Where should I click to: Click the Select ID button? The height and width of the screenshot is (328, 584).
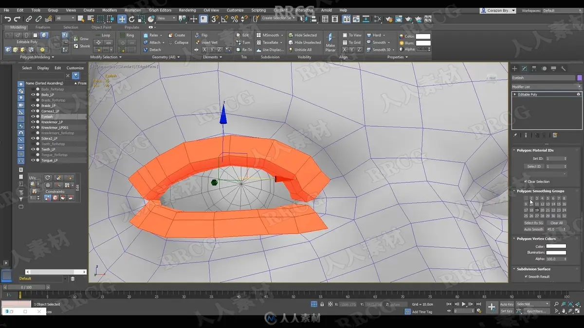[x=534, y=167]
